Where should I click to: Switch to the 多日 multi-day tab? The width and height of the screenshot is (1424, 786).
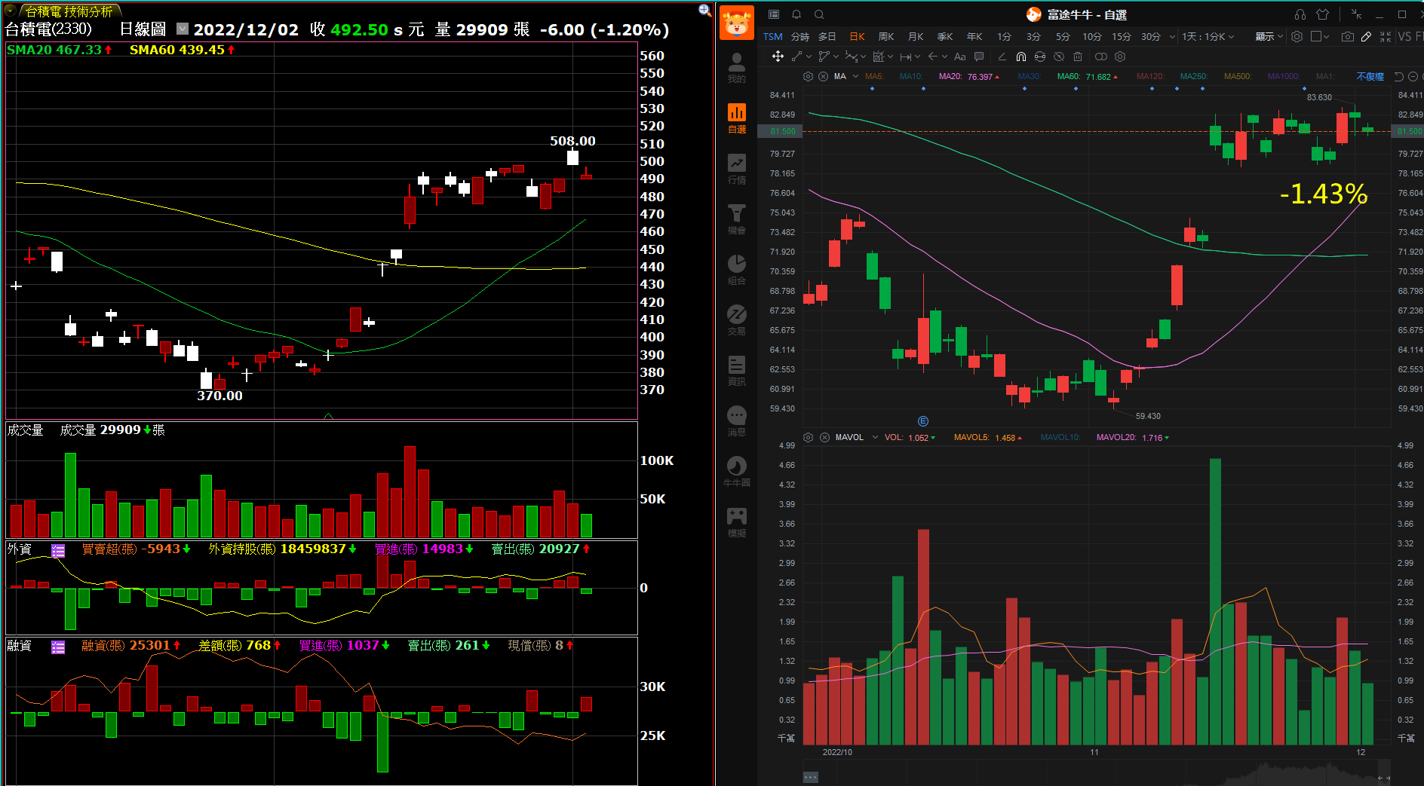(x=827, y=36)
